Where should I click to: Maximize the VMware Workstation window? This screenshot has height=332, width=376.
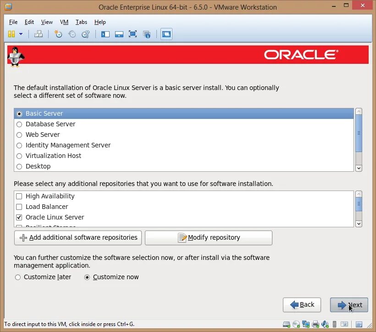pos(346,6)
